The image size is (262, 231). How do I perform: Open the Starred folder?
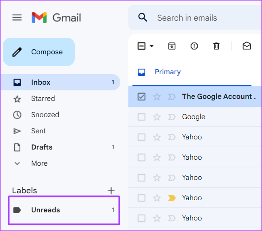pos(60,98)
